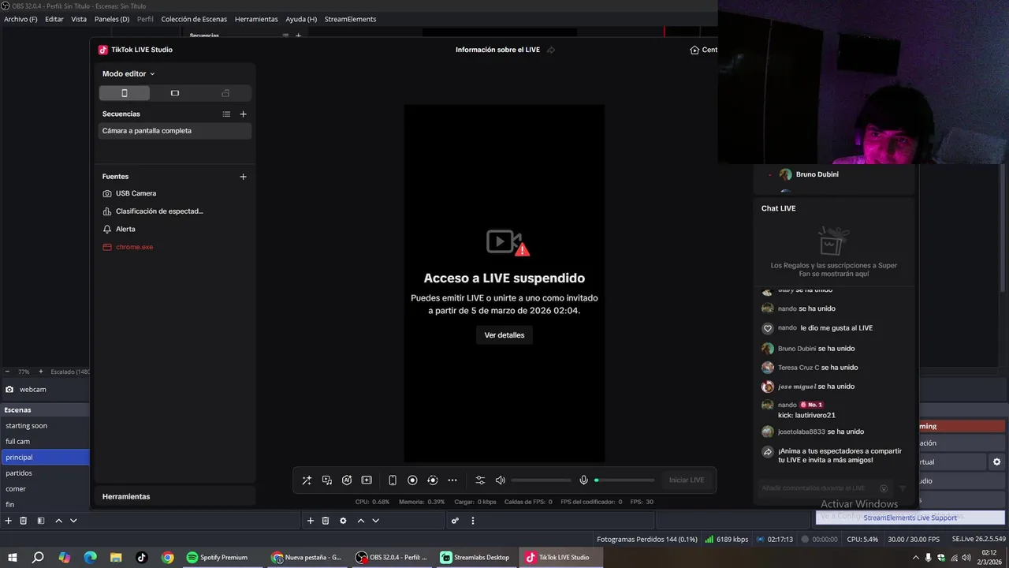Switch to Streamlabs Desktop in taskbar
Screen dimensions: 1009x568
(x=475, y=557)
